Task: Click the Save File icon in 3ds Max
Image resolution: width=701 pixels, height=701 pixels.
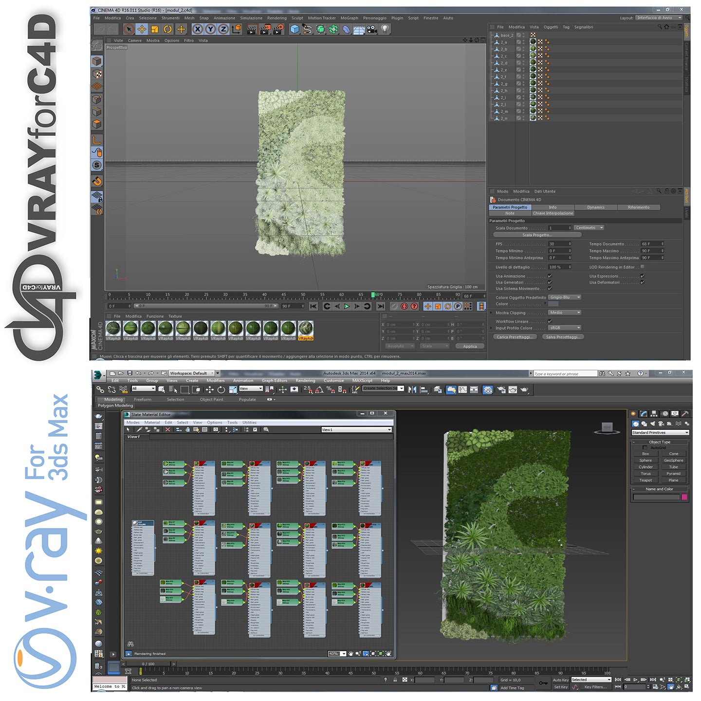Action: click(130, 373)
